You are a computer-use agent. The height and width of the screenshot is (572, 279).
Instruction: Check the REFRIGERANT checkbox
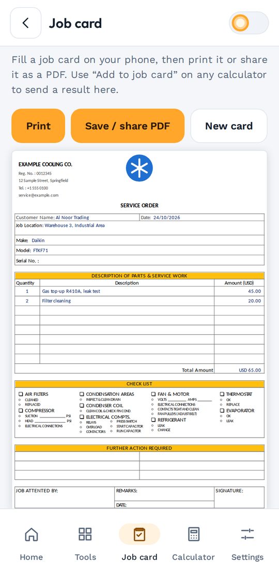[x=153, y=420]
